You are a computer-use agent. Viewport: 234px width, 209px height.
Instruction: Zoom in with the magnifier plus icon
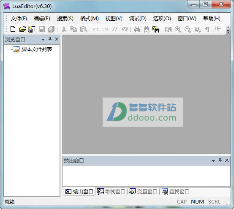[178, 29]
